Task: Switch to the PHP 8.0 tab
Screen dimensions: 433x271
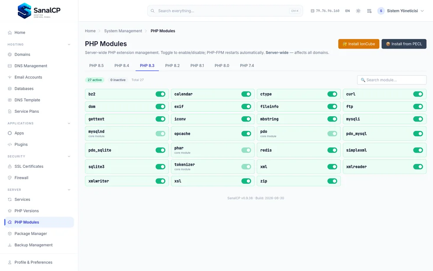Action: (222, 65)
